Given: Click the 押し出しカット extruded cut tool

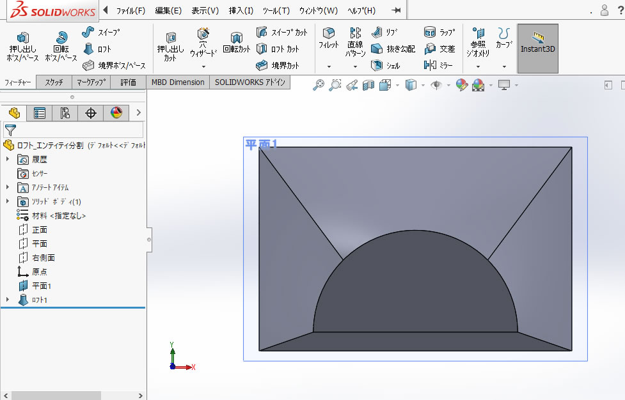Looking at the screenshot, I should (171, 47).
